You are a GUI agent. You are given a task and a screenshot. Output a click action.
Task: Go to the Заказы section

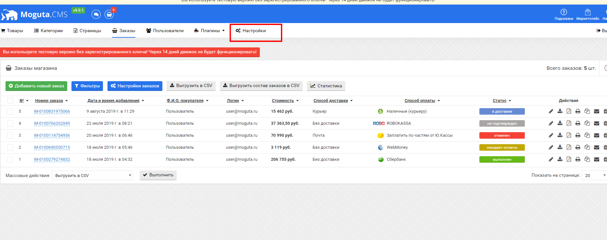[124, 31]
